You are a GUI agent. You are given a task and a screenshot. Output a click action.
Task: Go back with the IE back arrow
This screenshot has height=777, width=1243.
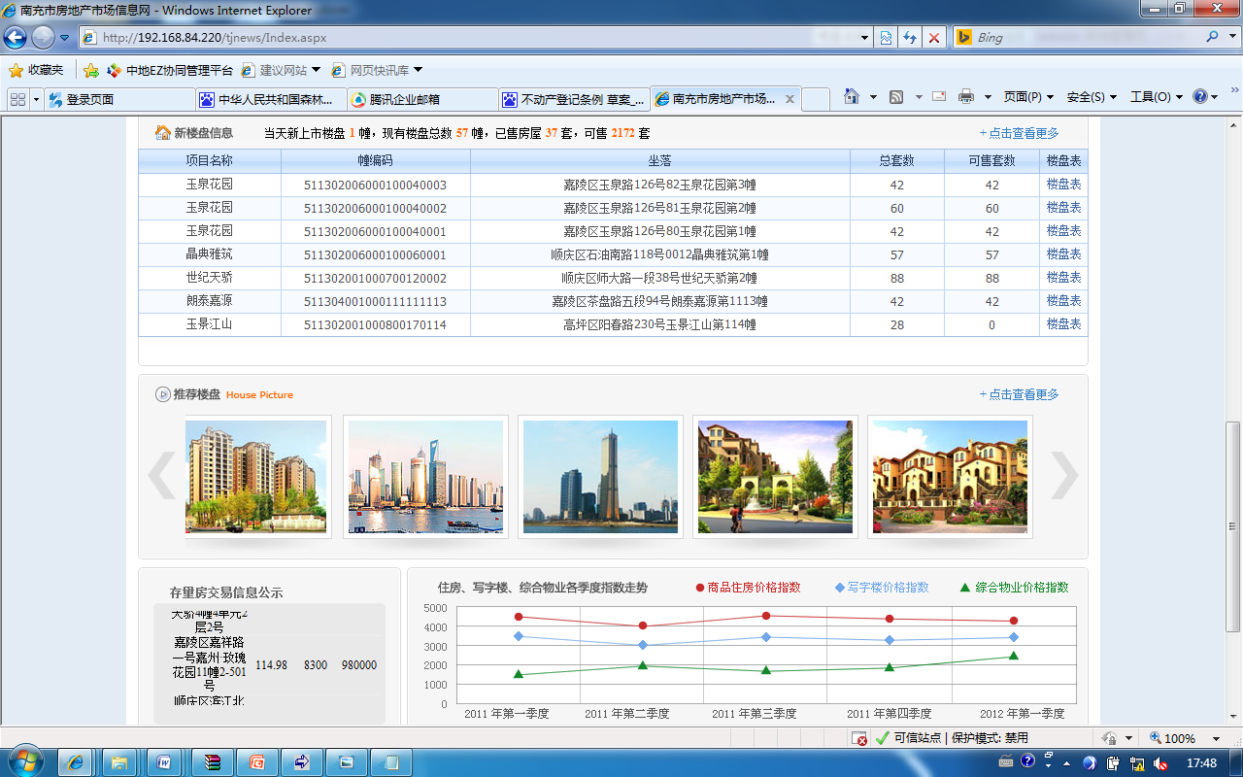[16, 38]
